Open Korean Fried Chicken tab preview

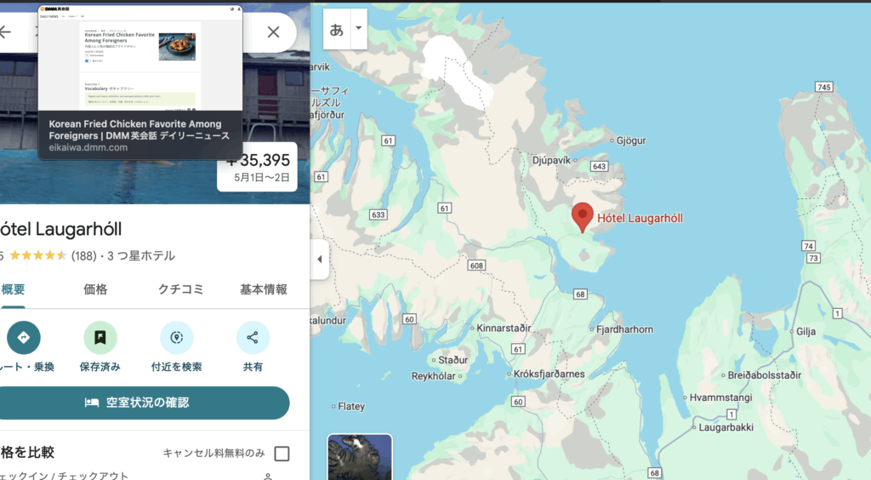pos(140,82)
